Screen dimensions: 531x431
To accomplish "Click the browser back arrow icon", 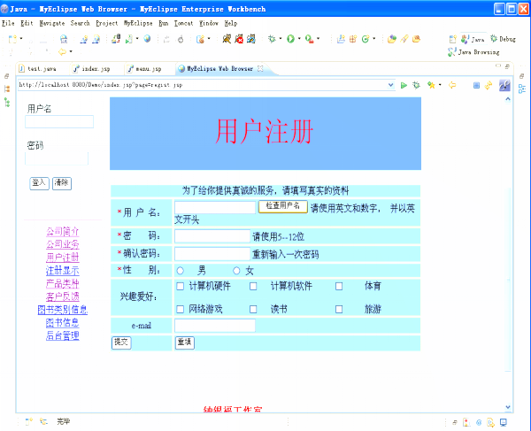I will [x=452, y=85].
